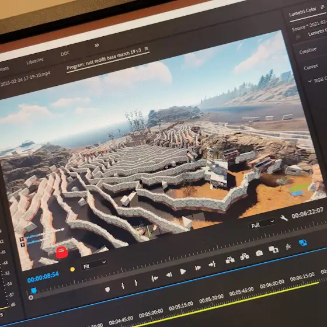The width and height of the screenshot is (327, 327).
Task: Collapse the RGB Curves chevron
Action: 310,81
